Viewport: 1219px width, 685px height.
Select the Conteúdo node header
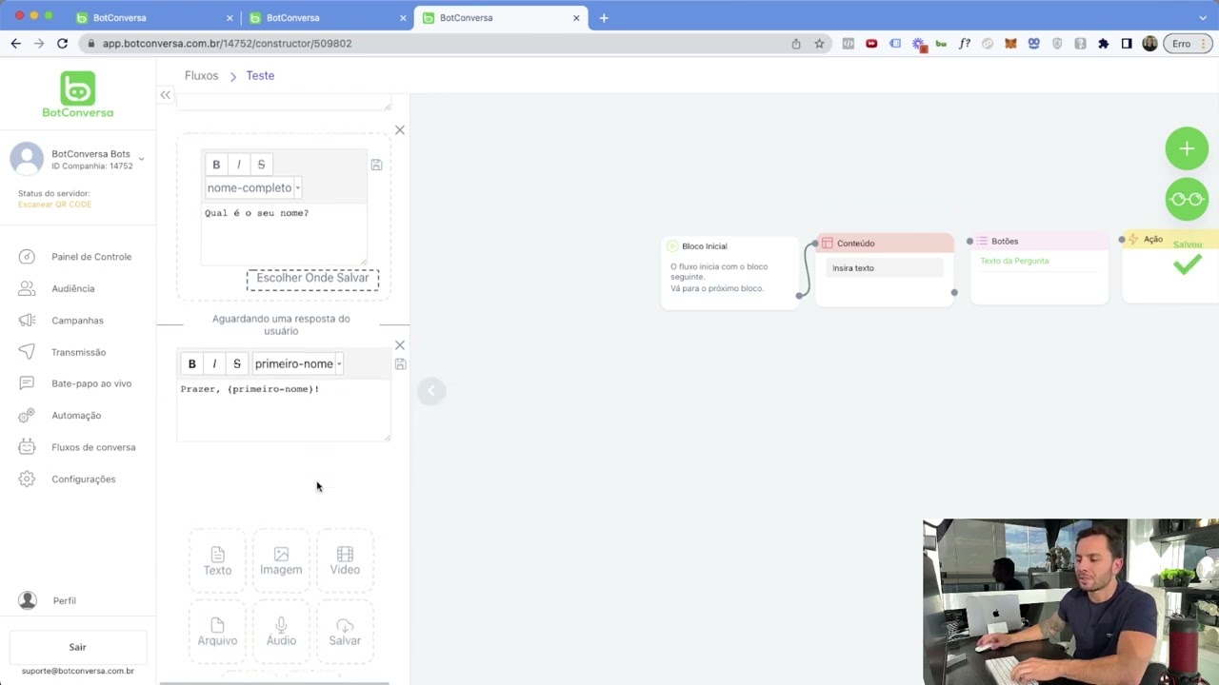(885, 244)
